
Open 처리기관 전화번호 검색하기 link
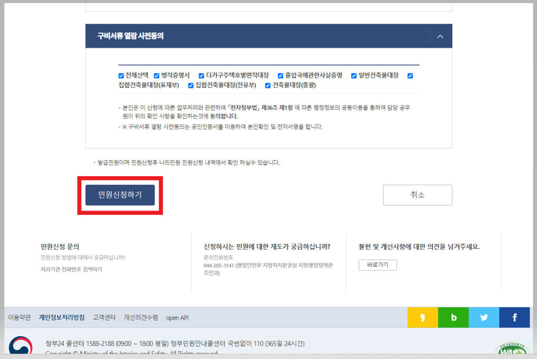point(71,269)
